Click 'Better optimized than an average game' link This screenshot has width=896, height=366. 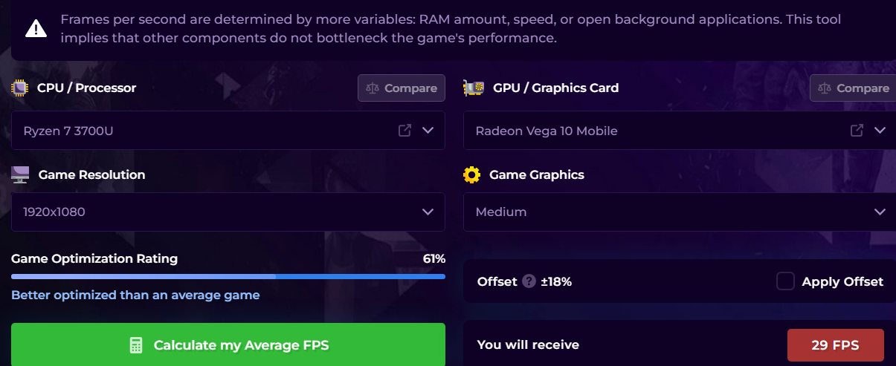point(135,295)
